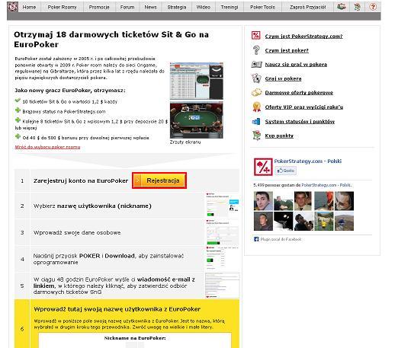Click 'Wprowadź tutaj swoją nazwę użytkownika' heading
This screenshot has height=348, width=411.
pyautogui.click(x=117, y=309)
